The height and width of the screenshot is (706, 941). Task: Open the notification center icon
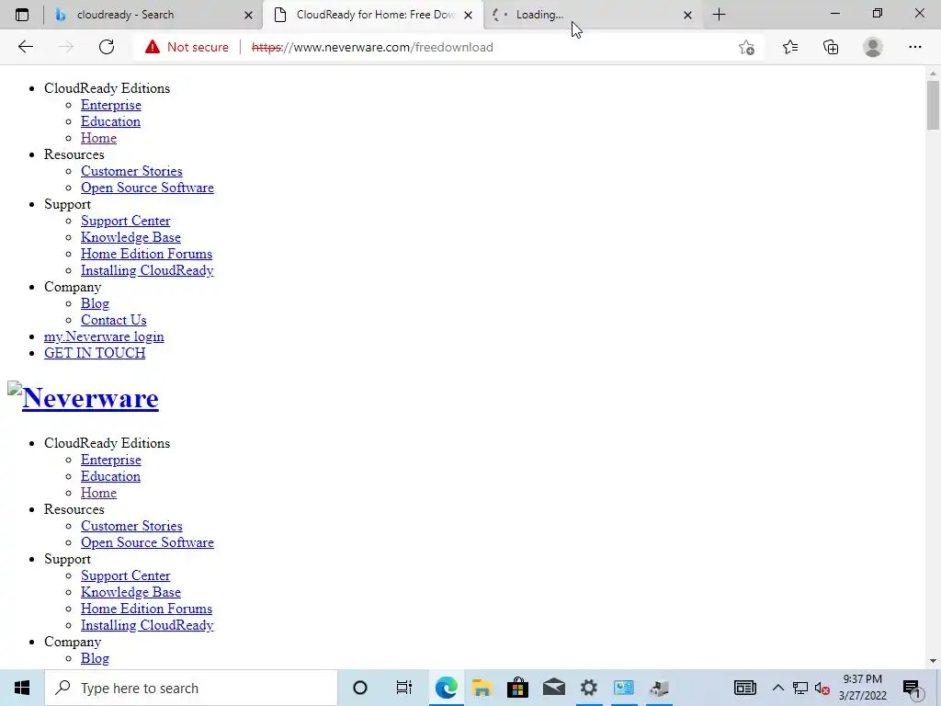coord(913,688)
